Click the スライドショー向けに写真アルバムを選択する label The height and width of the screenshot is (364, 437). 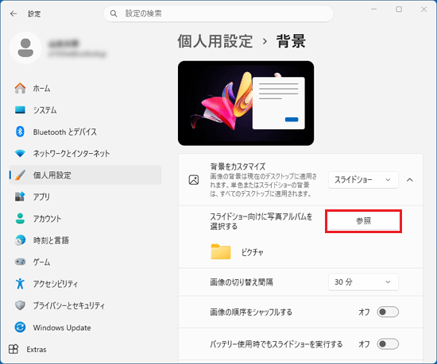click(x=261, y=221)
